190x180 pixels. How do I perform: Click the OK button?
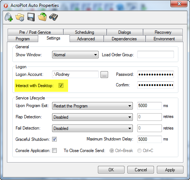coord(111,170)
